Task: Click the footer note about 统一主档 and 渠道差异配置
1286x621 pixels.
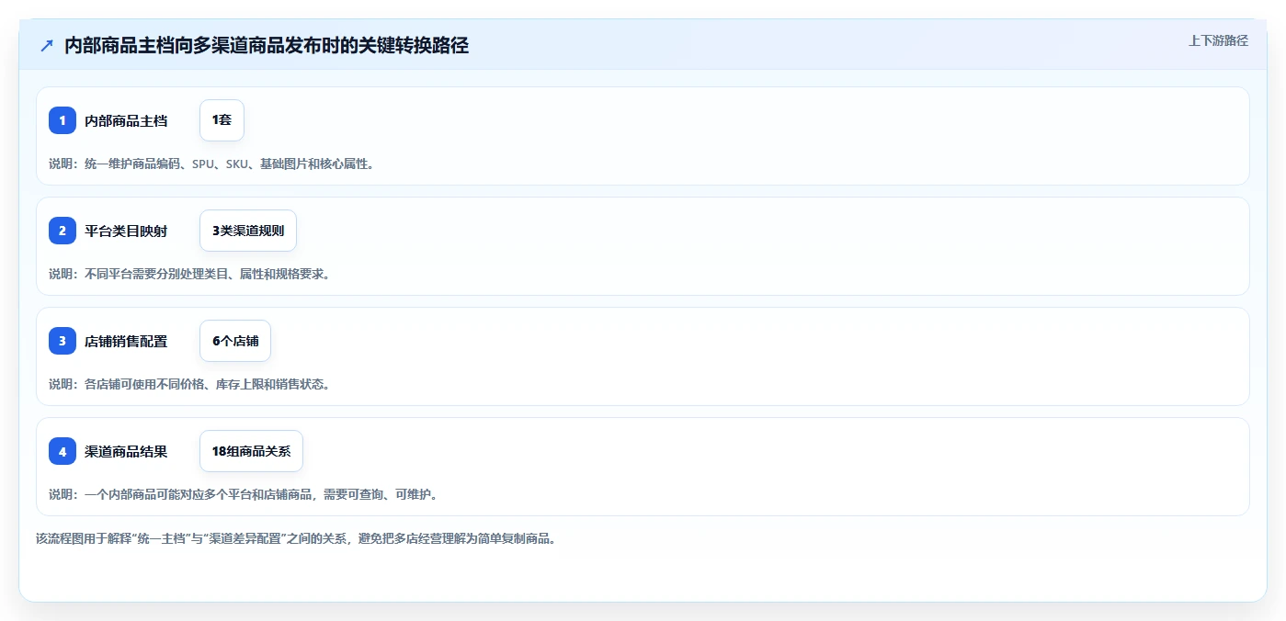Action: pyautogui.click(x=296, y=538)
